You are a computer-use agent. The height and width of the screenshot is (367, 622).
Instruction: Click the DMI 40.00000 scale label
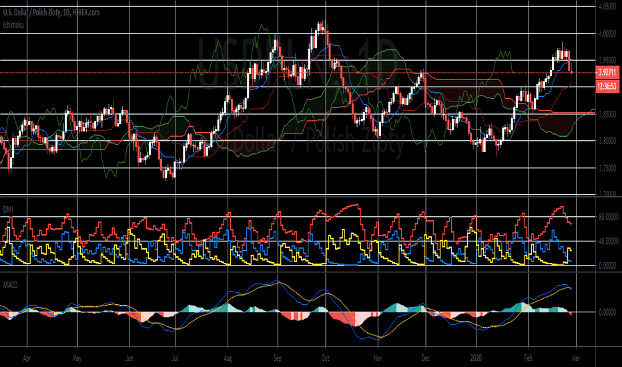coord(608,242)
